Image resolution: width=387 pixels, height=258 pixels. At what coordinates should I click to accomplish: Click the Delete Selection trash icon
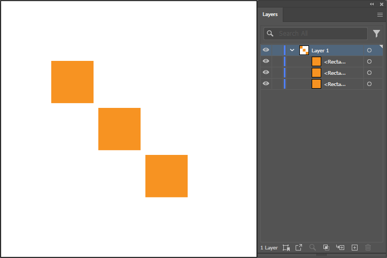tap(368, 247)
